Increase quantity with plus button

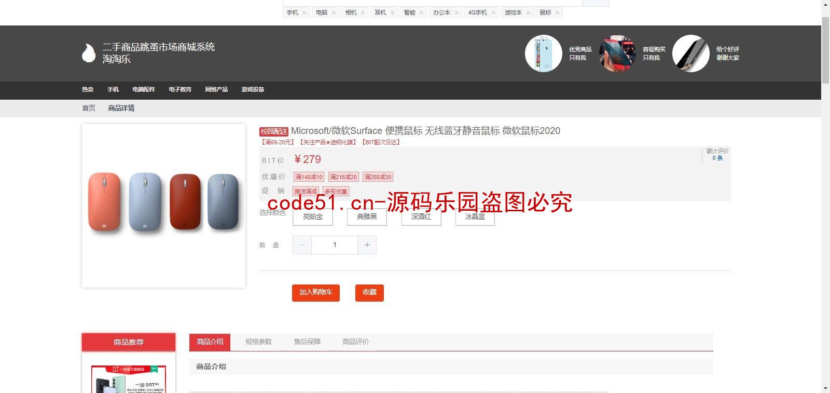coord(367,245)
